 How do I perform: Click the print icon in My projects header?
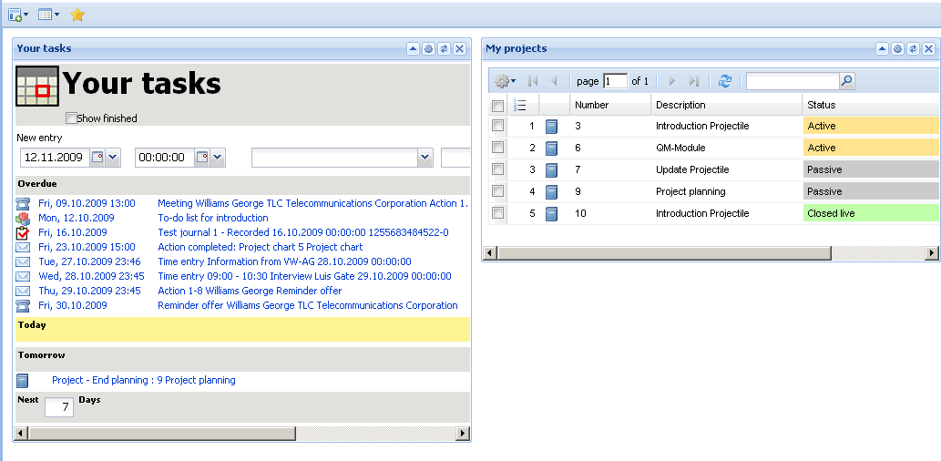click(897, 49)
